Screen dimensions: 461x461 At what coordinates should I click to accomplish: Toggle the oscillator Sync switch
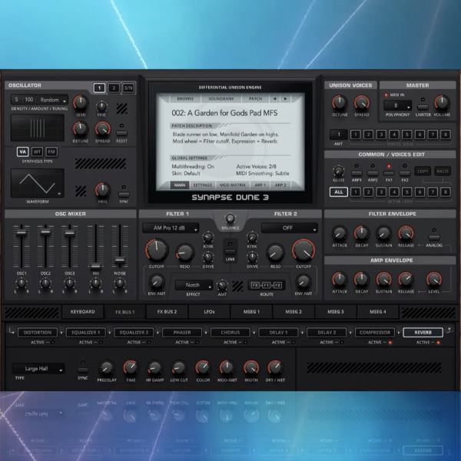pyautogui.click(x=124, y=194)
